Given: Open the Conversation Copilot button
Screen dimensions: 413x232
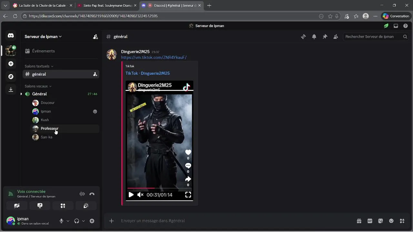Looking at the screenshot, I should (396, 16).
